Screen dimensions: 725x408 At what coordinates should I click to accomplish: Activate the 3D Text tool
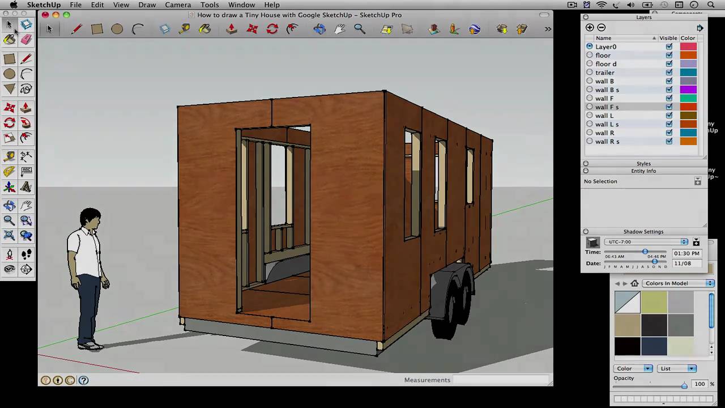click(x=26, y=187)
